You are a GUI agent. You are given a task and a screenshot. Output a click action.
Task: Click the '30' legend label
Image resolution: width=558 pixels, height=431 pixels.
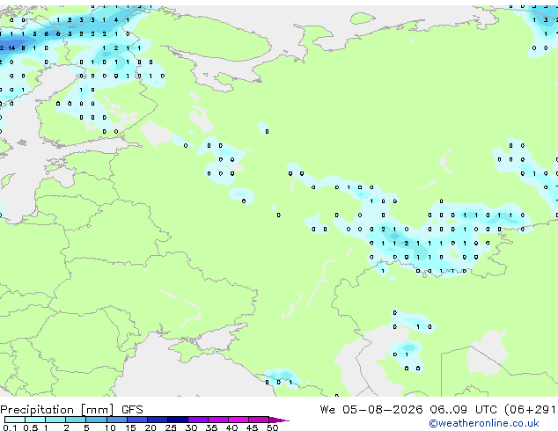[x=192, y=427]
